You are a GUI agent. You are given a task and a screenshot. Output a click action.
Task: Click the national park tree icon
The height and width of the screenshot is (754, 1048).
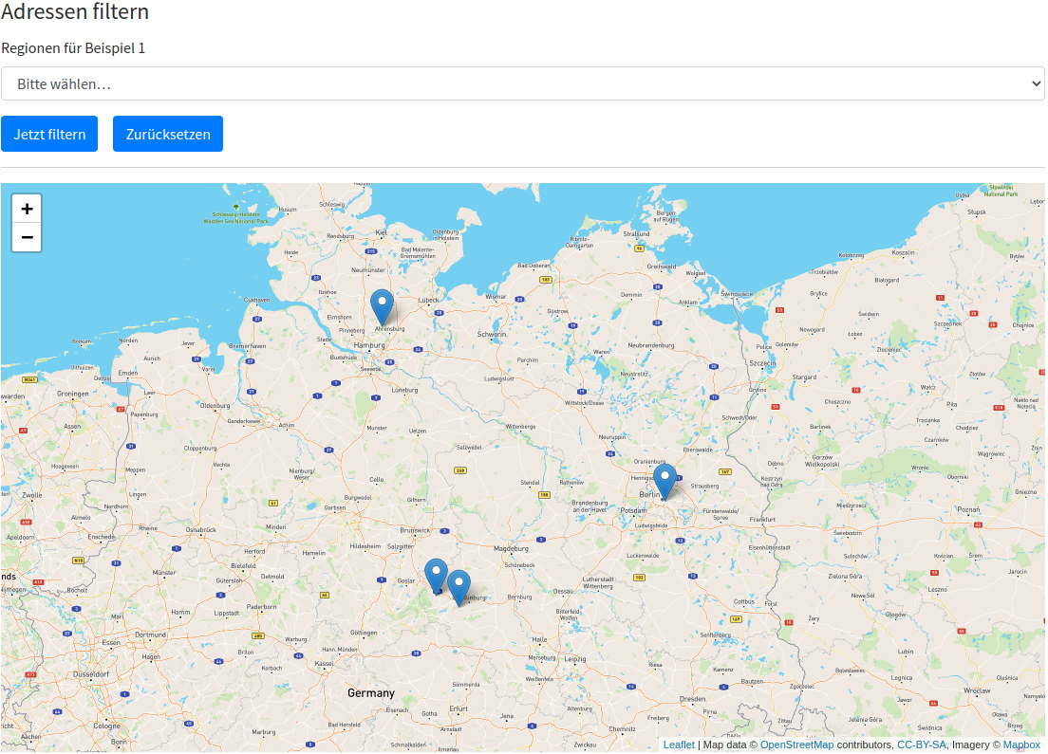click(236, 207)
